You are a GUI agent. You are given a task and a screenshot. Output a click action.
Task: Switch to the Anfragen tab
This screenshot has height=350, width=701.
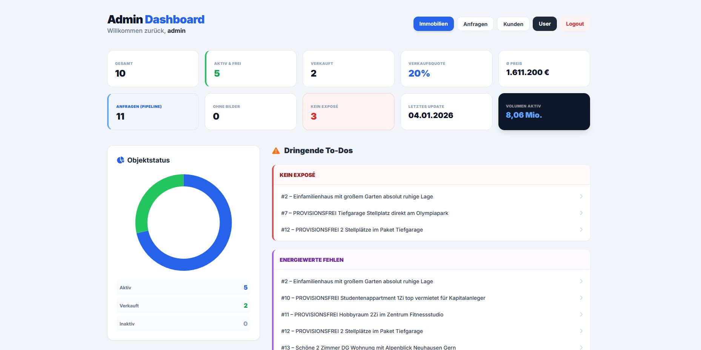(x=475, y=24)
